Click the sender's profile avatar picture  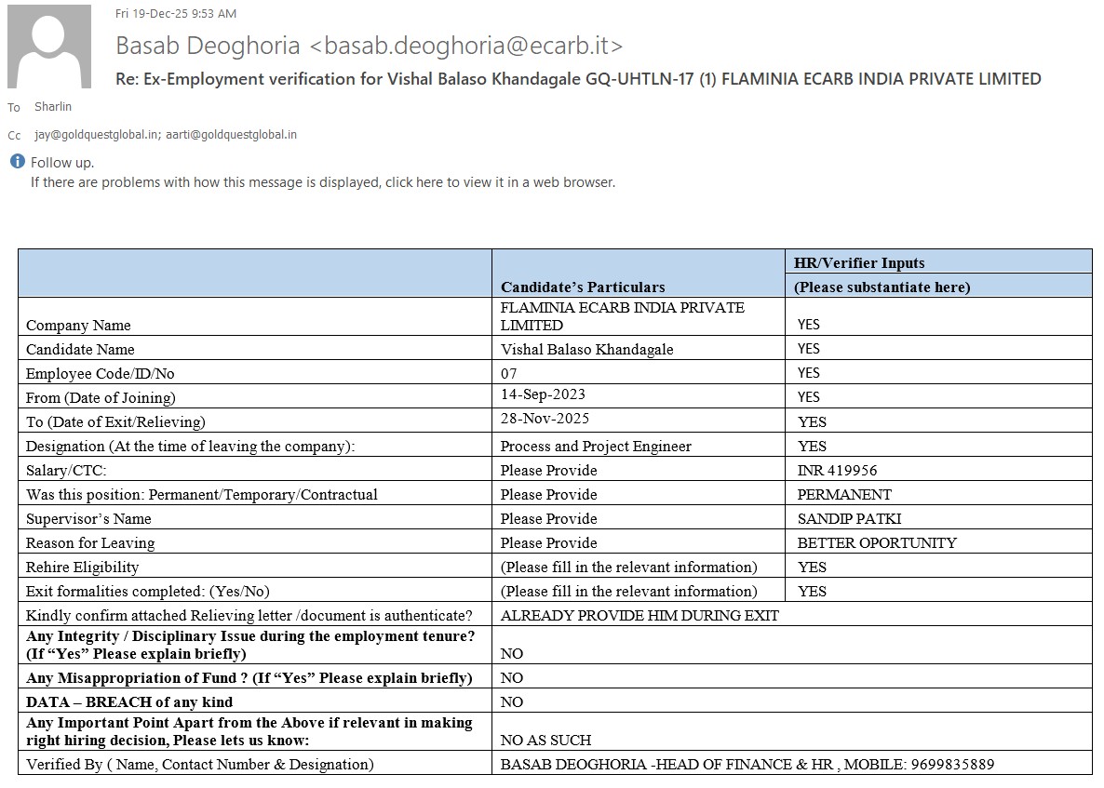coord(49,47)
